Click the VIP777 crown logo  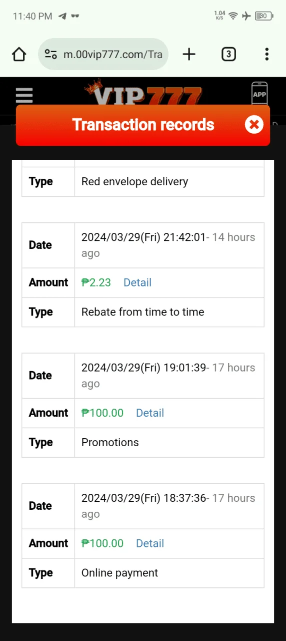coord(143,93)
